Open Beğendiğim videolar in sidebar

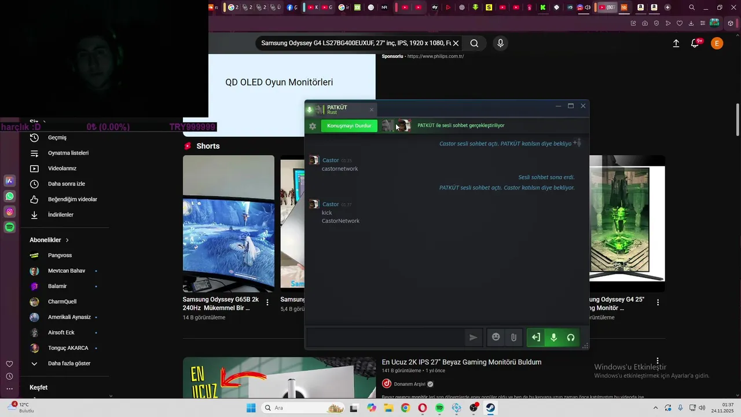(x=72, y=199)
